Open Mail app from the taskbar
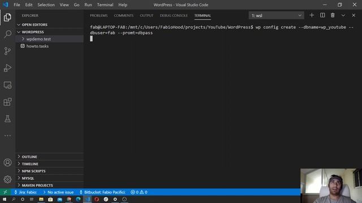Viewport: 362px width, 203px height. click(59, 199)
